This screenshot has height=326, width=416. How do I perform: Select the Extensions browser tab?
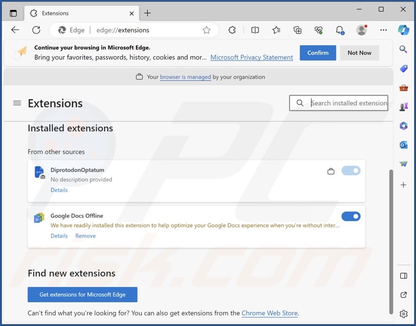pos(82,13)
